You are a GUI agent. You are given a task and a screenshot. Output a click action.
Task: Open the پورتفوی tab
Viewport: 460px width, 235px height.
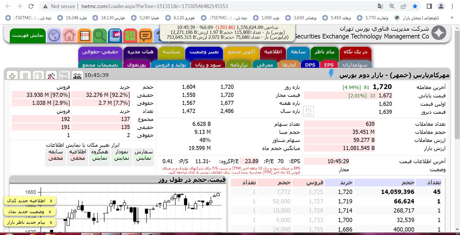point(136,65)
